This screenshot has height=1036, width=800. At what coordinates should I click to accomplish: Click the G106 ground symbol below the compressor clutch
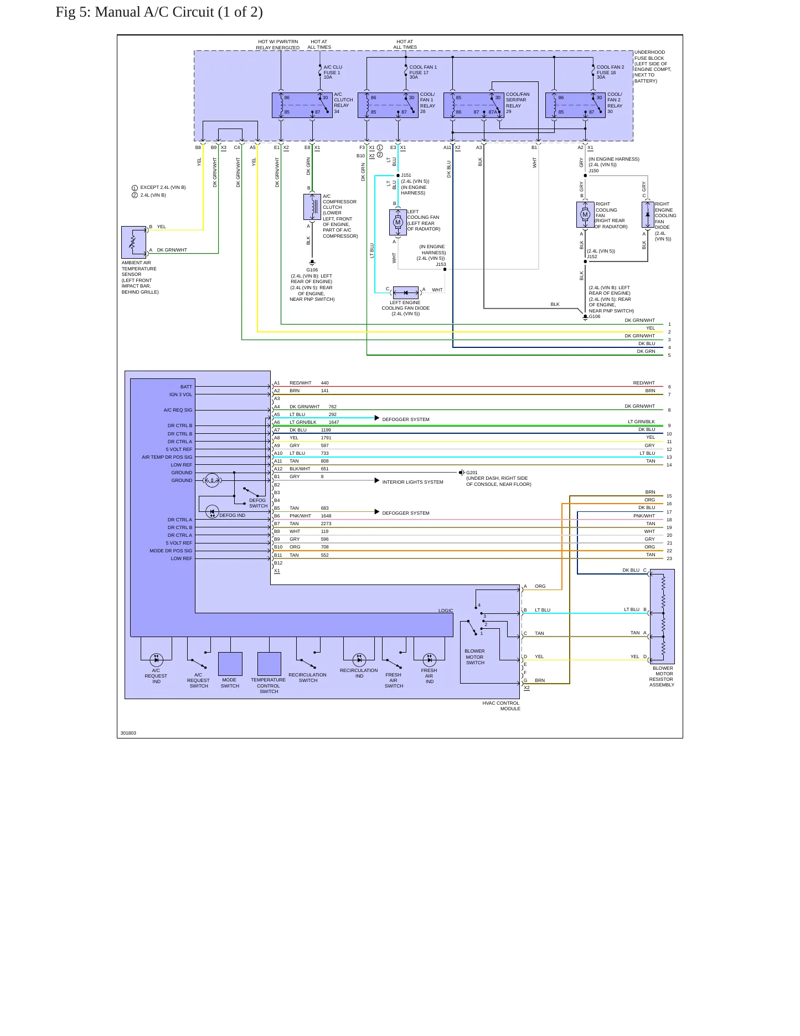pyautogui.click(x=312, y=262)
